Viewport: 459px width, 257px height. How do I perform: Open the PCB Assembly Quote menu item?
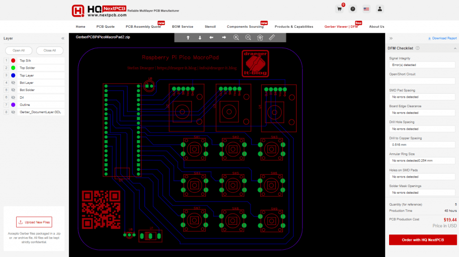[x=143, y=26]
